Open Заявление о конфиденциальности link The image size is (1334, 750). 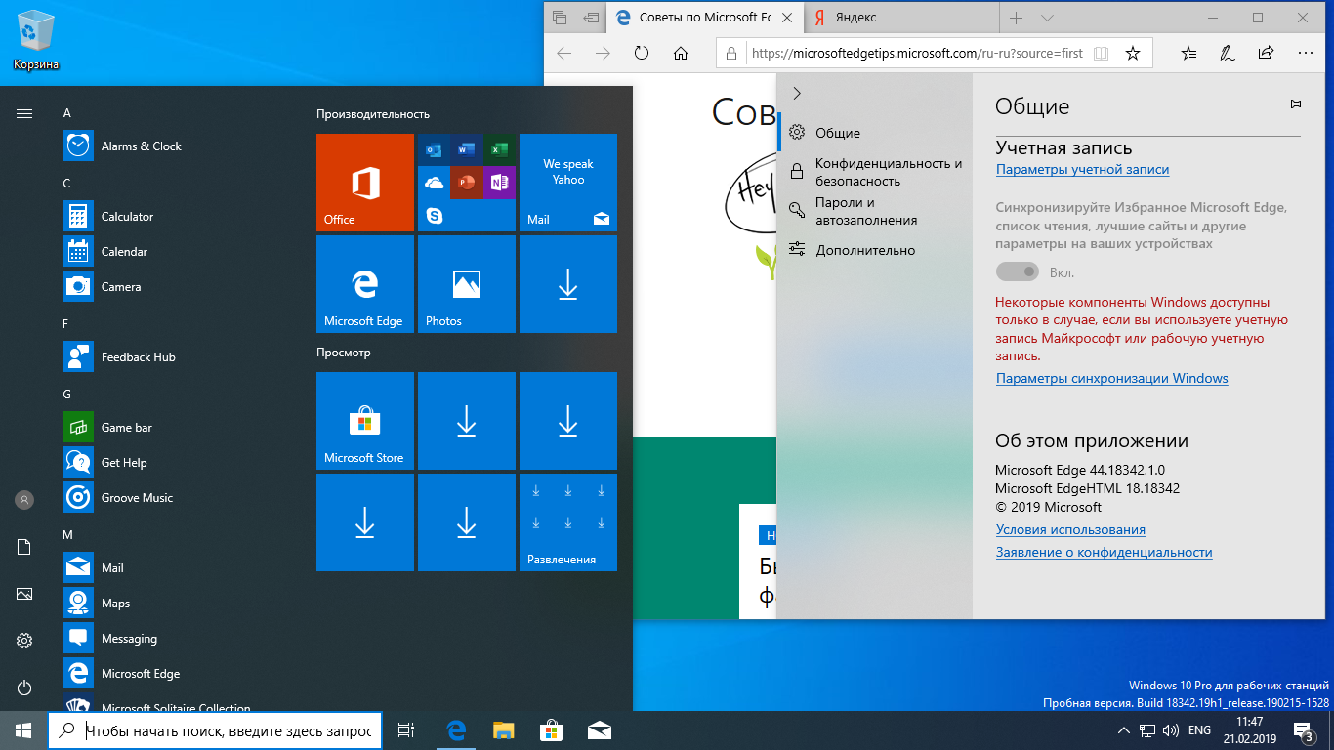[1104, 552]
